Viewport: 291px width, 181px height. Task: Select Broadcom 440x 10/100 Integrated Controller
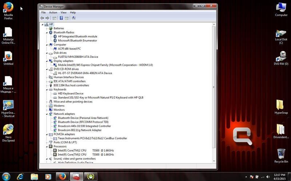pyautogui.click(x=84, y=126)
